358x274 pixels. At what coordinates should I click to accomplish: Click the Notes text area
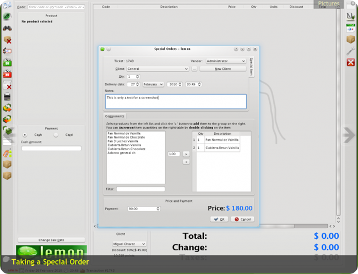pyautogui.click(x=176, y=102)
